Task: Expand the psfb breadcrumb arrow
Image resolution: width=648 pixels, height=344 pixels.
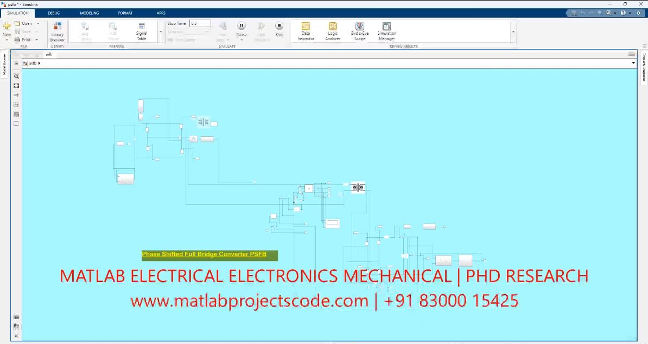Action: 39,63
